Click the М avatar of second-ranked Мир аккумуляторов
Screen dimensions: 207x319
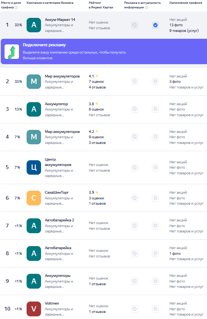[x=34, y=82]
